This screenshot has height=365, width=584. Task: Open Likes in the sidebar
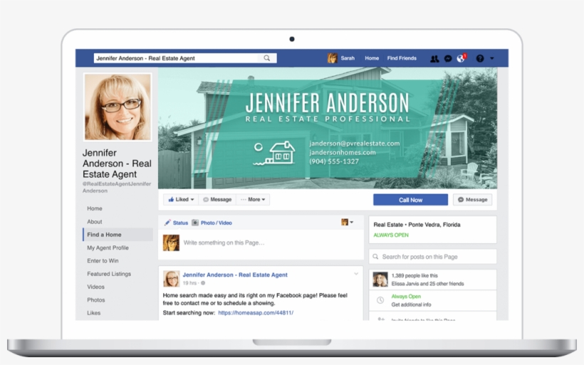pos(94,312)
